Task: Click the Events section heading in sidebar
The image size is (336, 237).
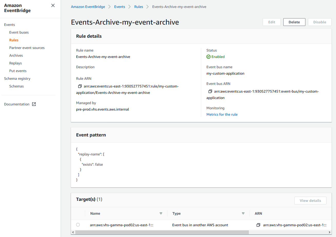Action: pos(10,25)
